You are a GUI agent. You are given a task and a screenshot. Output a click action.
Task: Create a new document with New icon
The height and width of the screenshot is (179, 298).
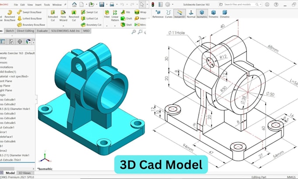(x=82, y=4)
